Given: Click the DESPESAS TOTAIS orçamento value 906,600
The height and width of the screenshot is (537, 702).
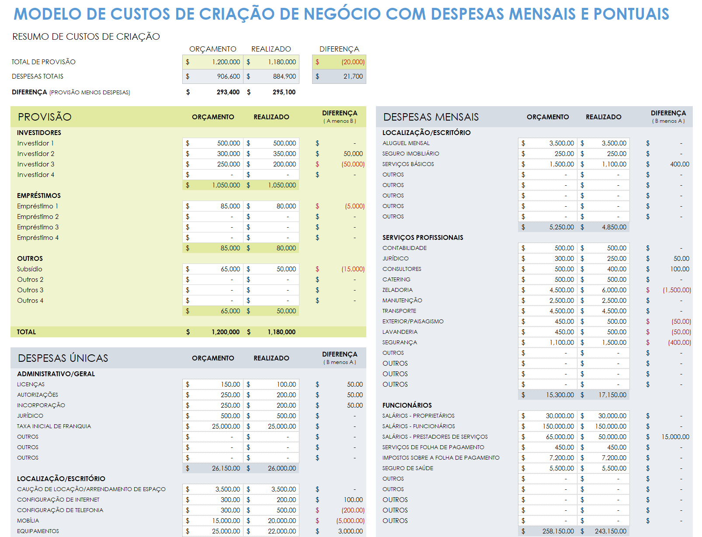Looking at the screenshot, I should click(x=212, y=76).
